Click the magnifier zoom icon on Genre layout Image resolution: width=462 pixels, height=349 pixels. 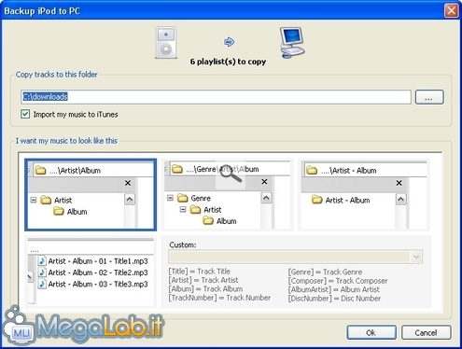coord(231,174)
